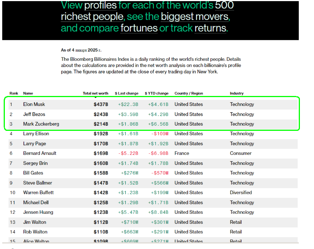Open Larry Ellison's profile
The width and height of the screenshot is (314, 249).
(x=36, y=134)
